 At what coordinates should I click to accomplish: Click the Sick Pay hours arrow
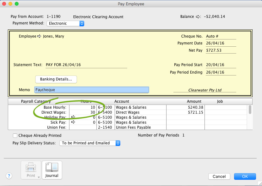tap(74, 122)
